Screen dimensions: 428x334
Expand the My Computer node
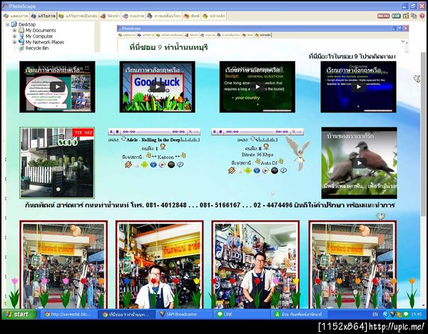(14, 36)
